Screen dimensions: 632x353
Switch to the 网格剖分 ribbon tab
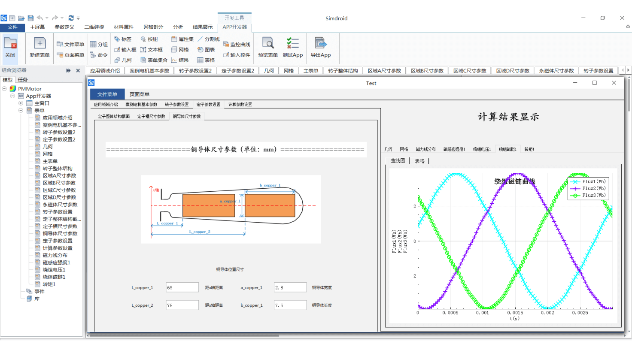153,27
